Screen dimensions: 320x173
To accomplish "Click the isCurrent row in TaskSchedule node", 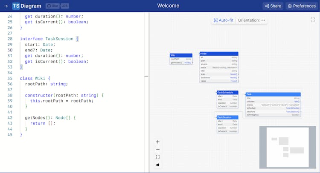I will point(227,106).
